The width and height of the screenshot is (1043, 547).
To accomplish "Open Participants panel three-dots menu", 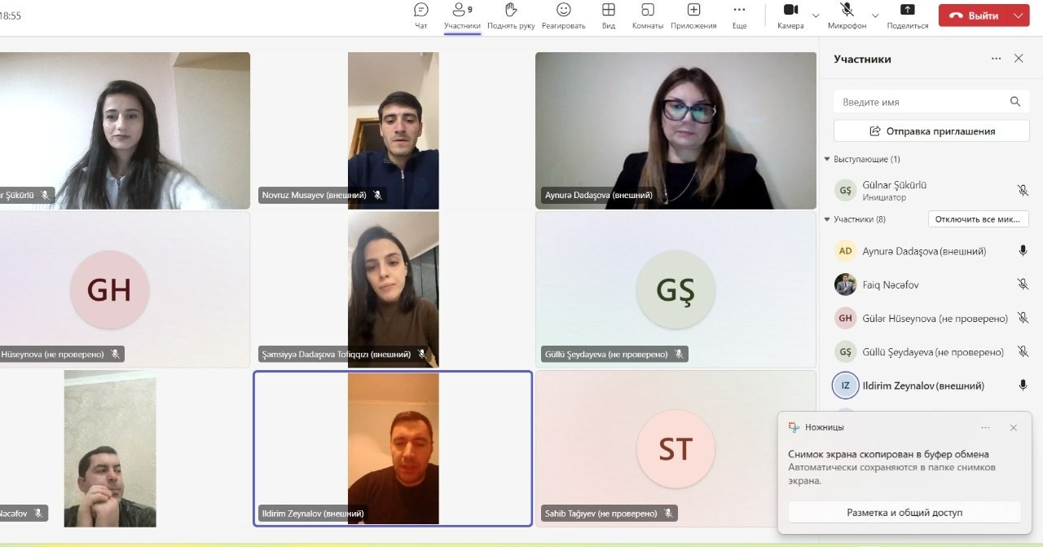I will pos(996,59).
